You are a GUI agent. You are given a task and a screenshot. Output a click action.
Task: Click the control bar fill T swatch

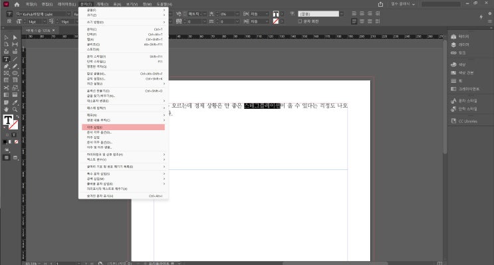point(276,14)
